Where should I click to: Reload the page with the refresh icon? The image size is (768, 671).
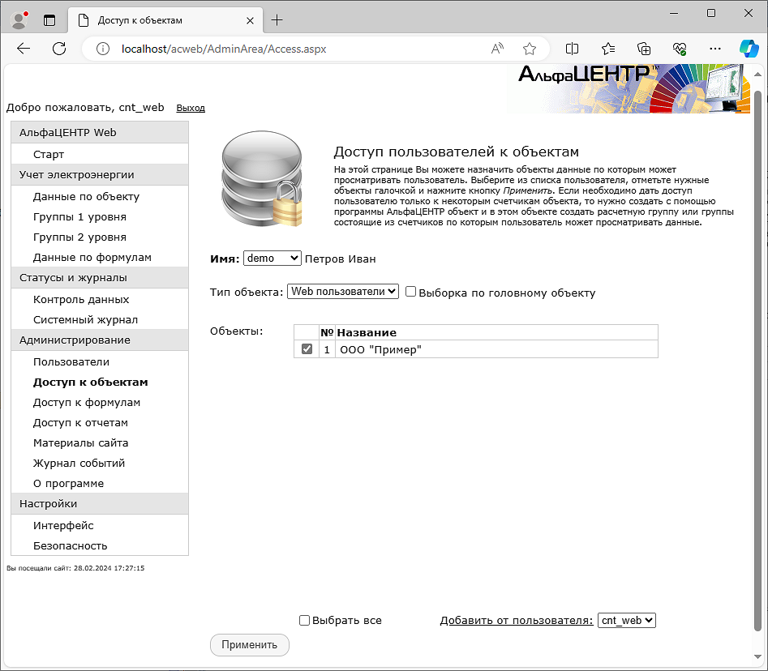[x=59, y=49]
